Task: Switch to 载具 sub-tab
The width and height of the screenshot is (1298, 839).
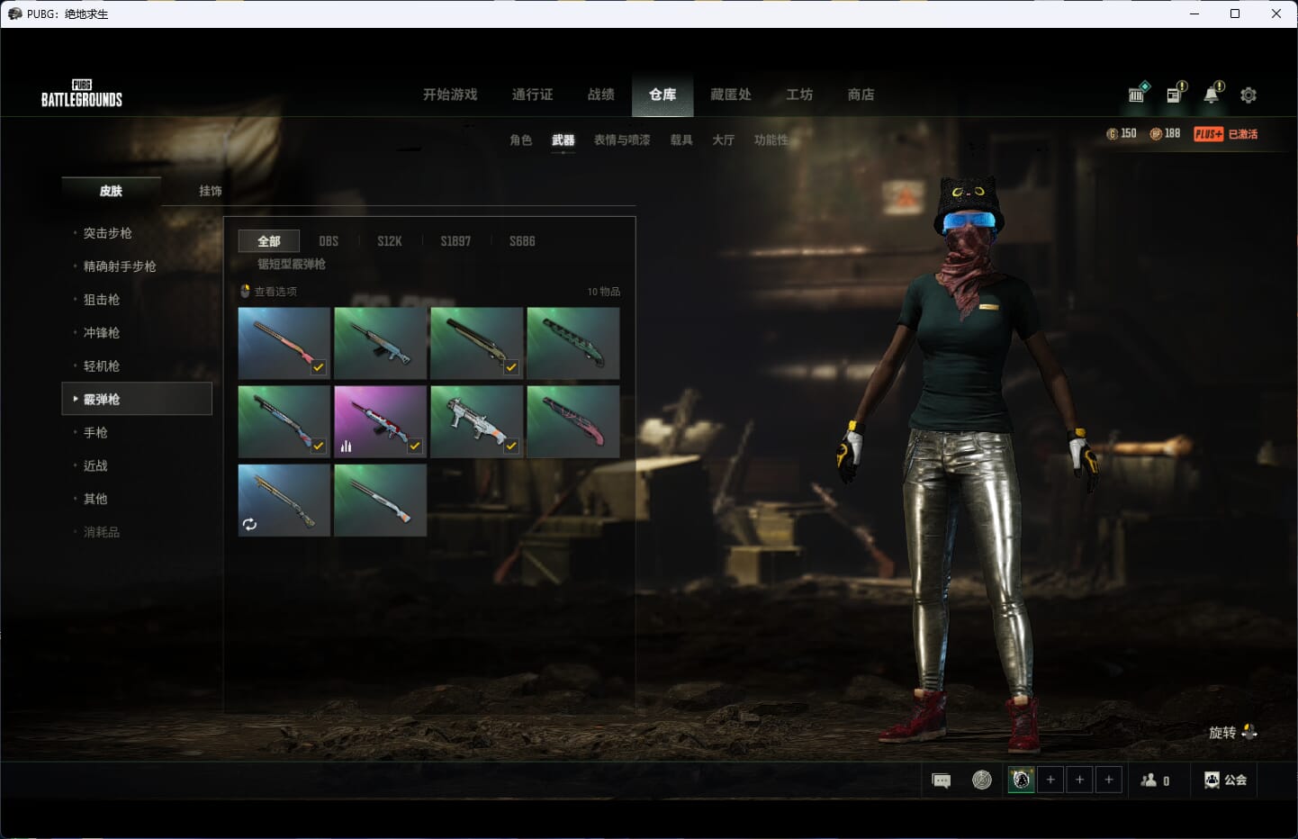Action: 681,140
